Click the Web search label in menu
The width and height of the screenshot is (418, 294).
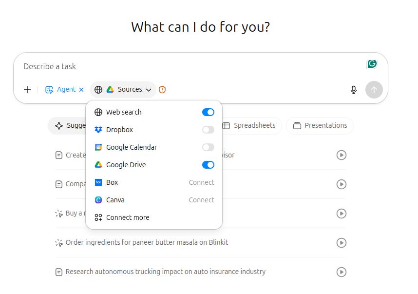point(124,112)
